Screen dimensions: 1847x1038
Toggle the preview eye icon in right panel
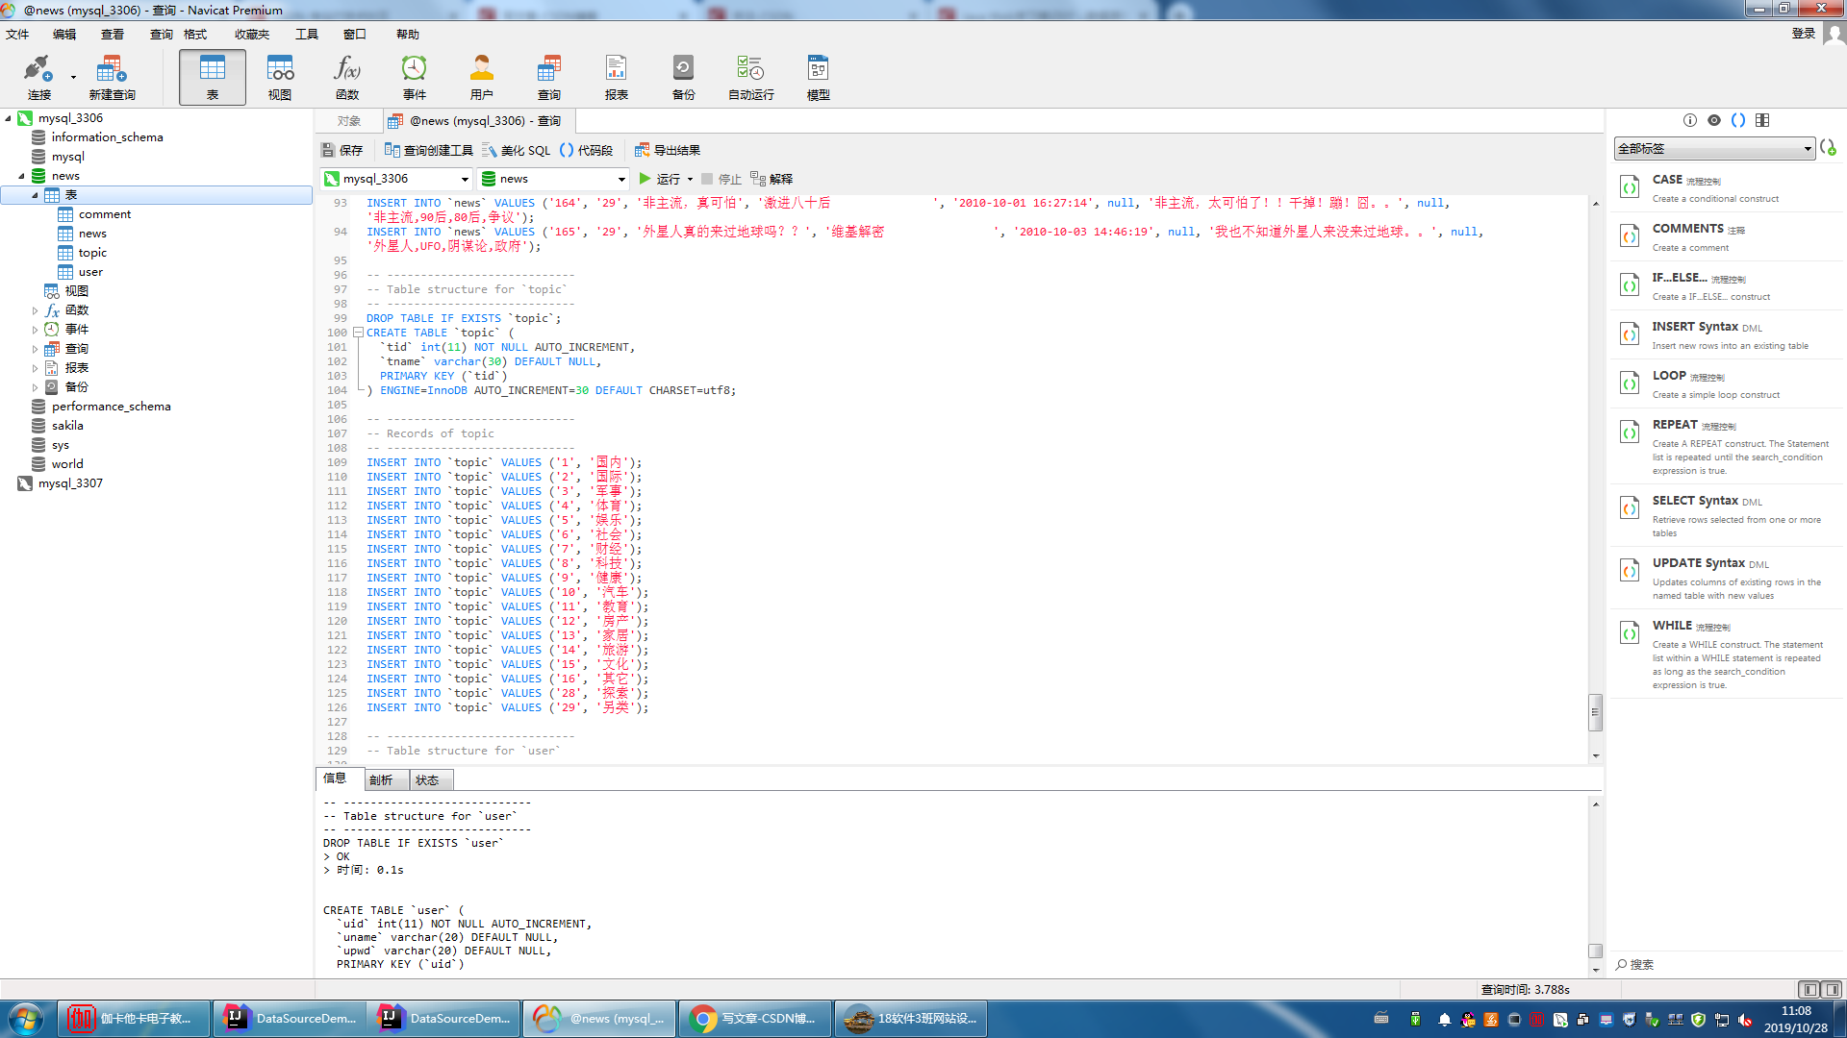pyautogui.click(x=1714, y=120)
